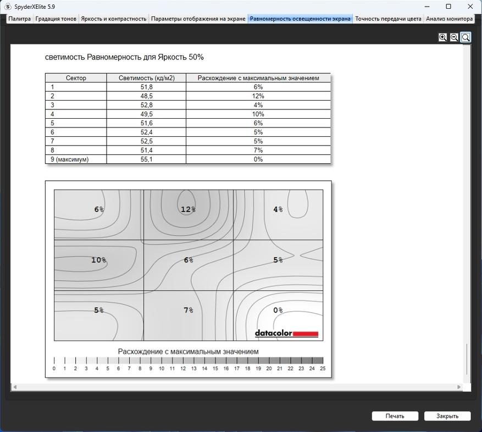Open the Яркость и контрастность tab
Viewport: 482px width, 432px height.
point(113,19)
